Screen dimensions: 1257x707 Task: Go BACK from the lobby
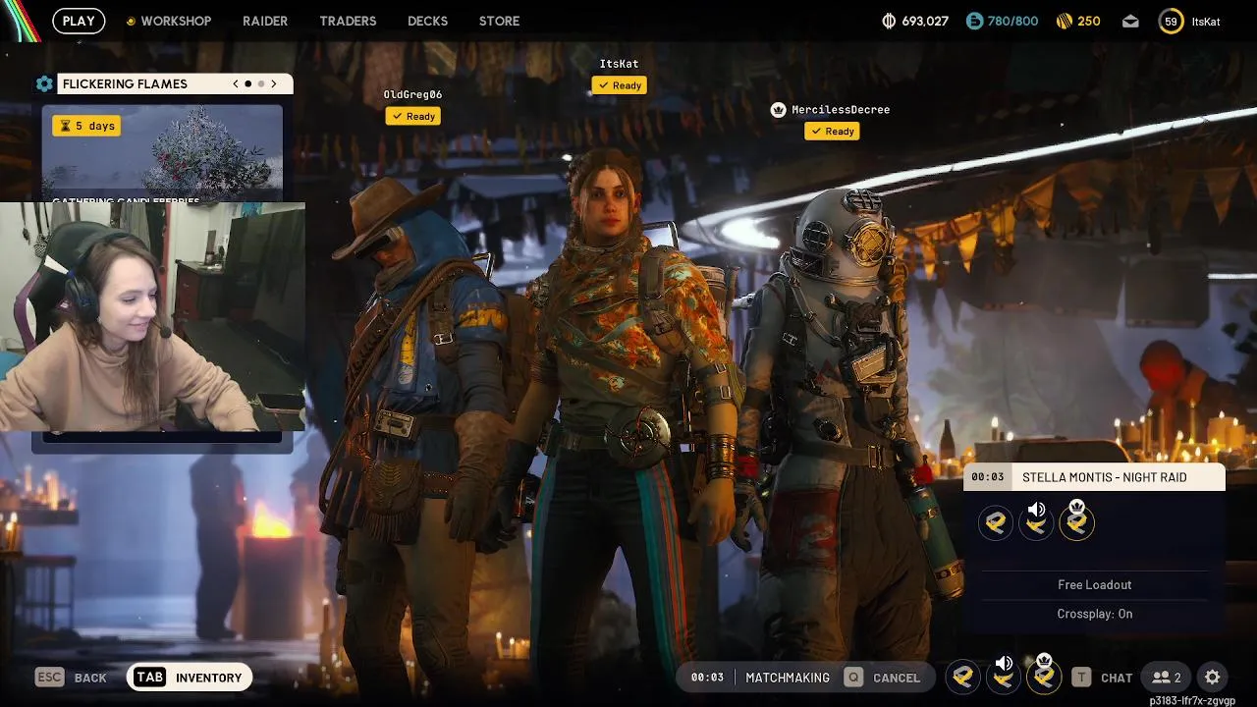pos(90,678)
